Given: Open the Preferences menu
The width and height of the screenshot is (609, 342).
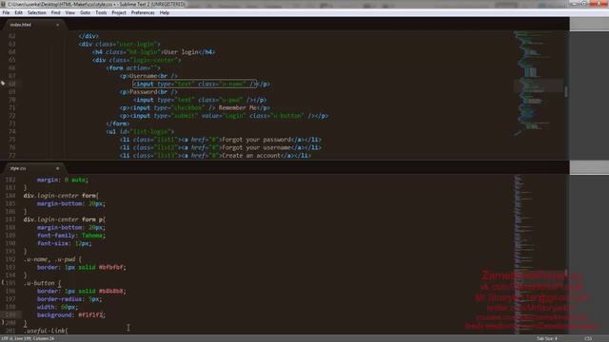Looking at the screenshot, I should click(x=143, y=12).
